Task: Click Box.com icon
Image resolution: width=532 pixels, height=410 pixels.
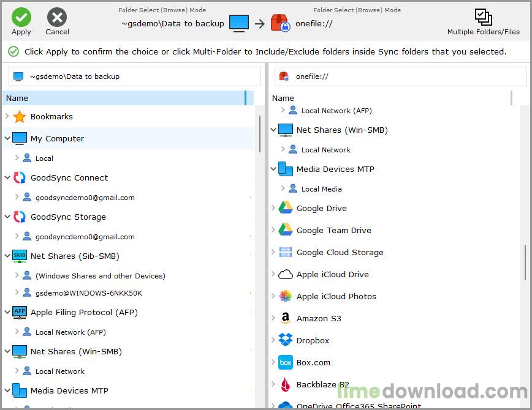Action: tap(286, 362)
